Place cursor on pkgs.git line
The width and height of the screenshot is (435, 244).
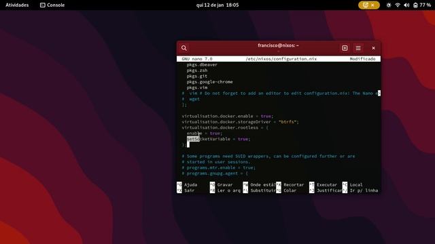tap(197, 76)
